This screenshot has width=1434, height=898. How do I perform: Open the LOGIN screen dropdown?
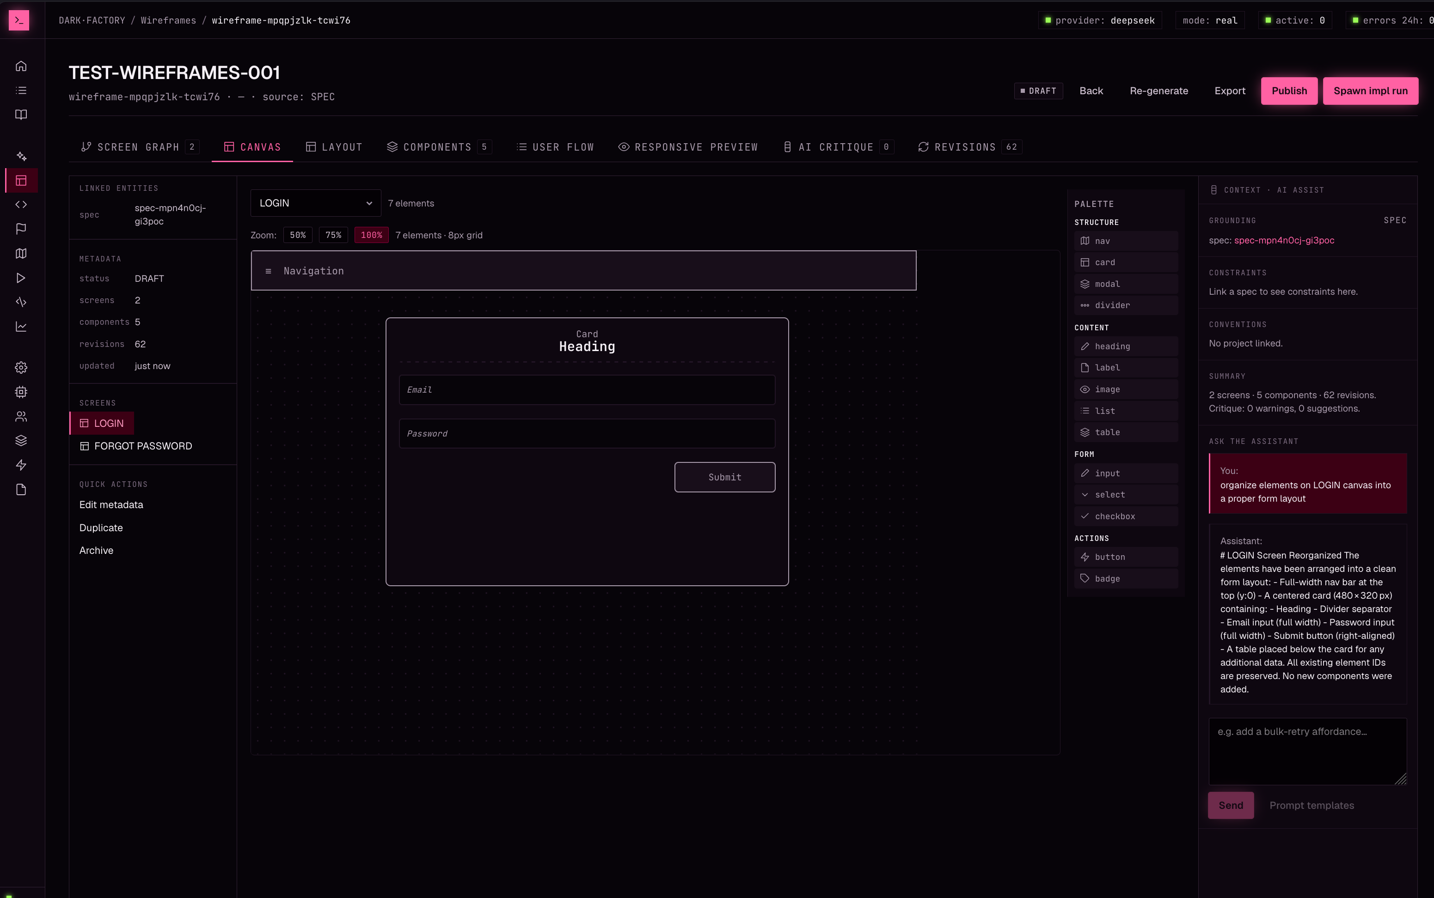coord(316,203)
